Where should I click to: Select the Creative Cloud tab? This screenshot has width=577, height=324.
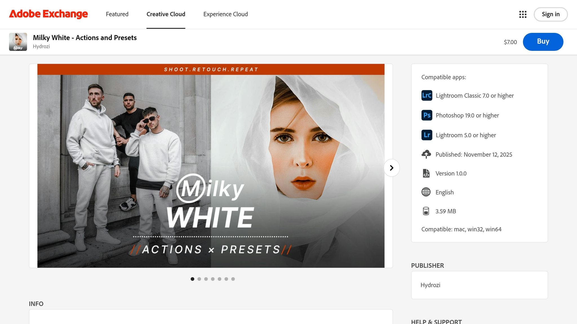click(x=166, y=14)
